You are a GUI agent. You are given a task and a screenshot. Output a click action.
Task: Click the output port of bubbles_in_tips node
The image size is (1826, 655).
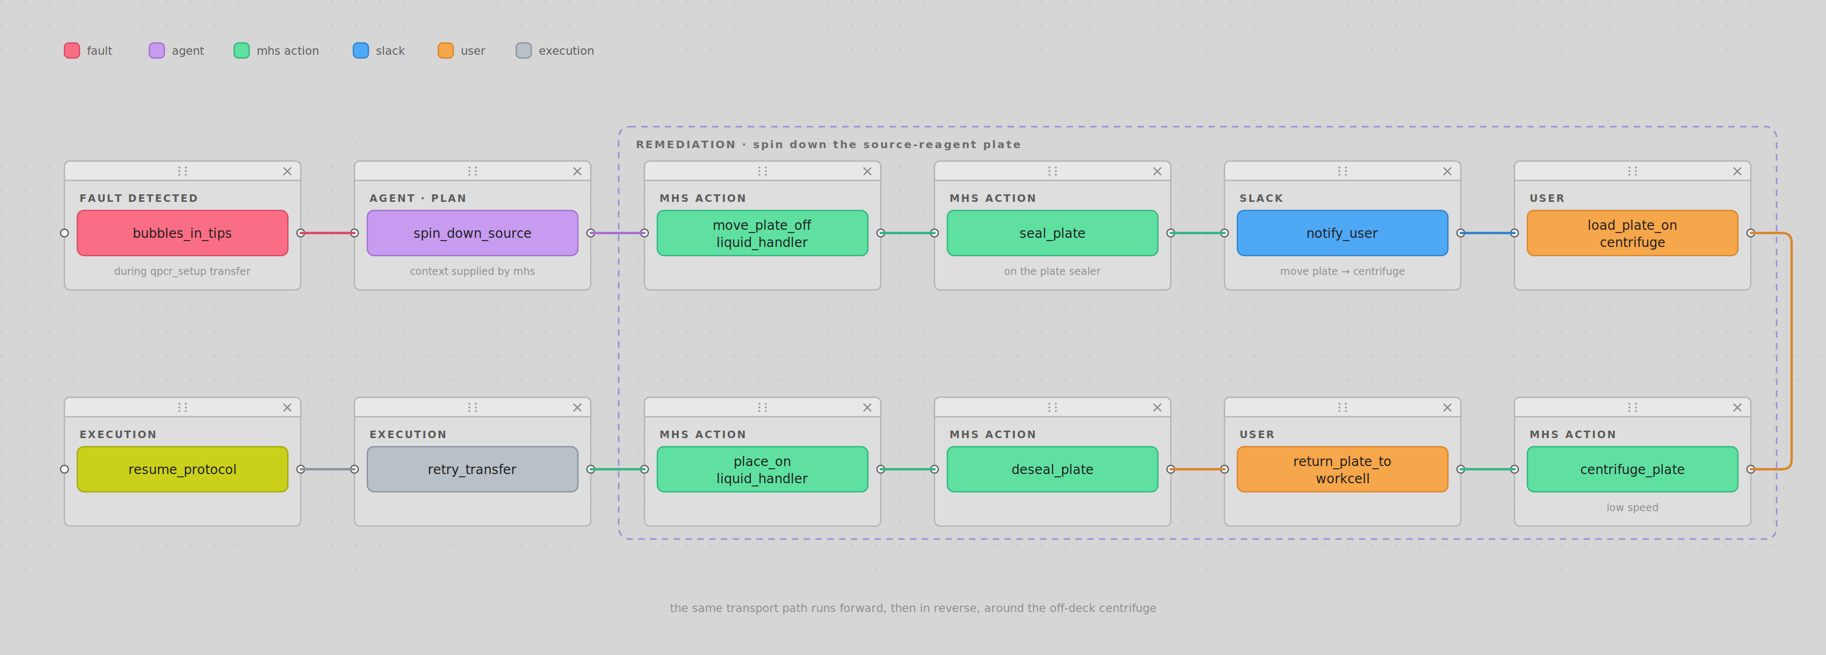pyautogui.click(x=301, y=233)
